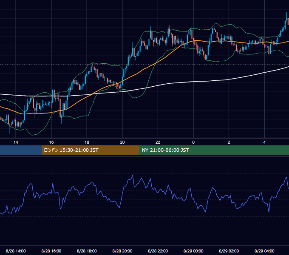
Task: Click the 8/28 20:00 time label
Action: 122,251
